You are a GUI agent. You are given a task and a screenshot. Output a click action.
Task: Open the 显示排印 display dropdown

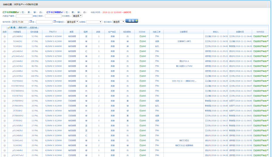(x=119, y=22)
